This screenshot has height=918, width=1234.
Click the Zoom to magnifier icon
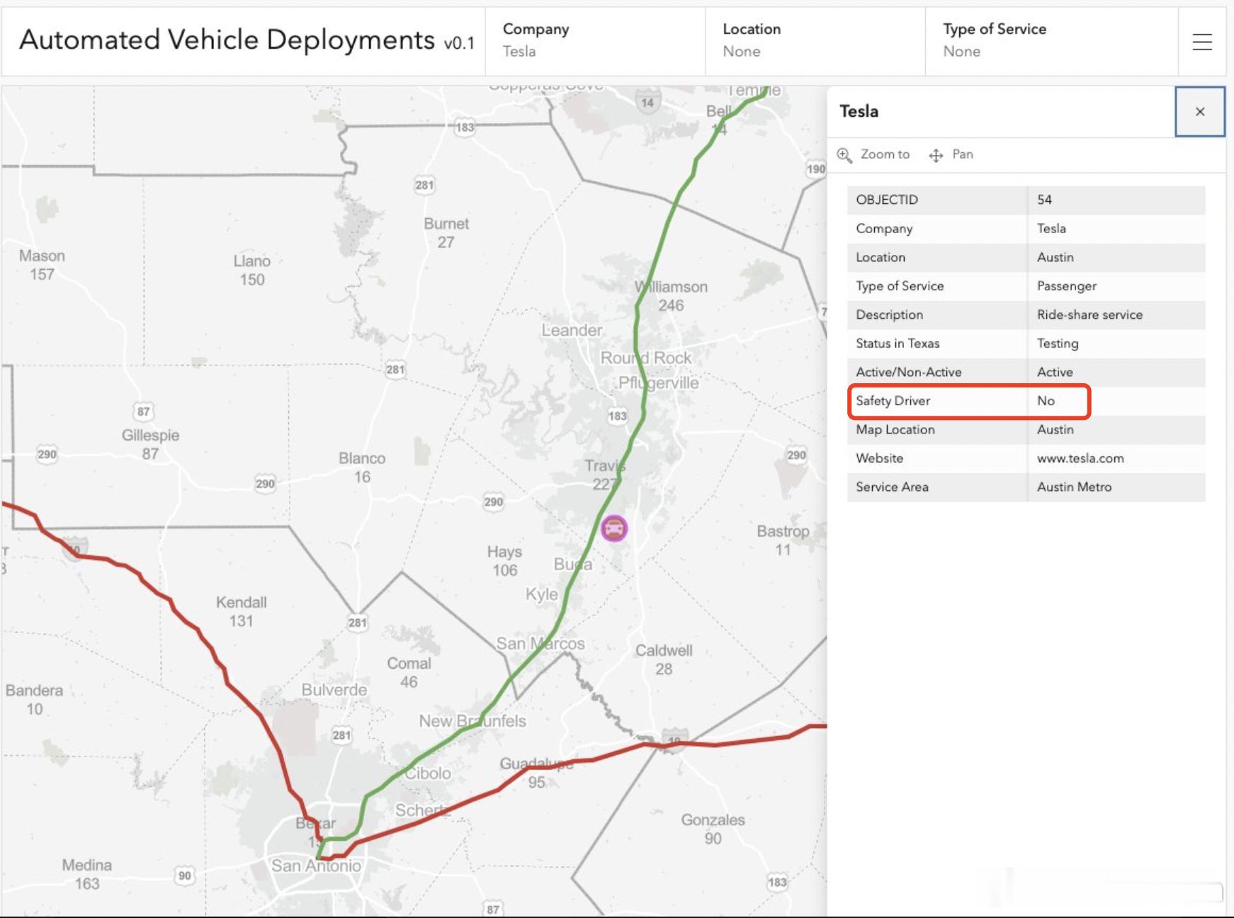tap(844, 155)
